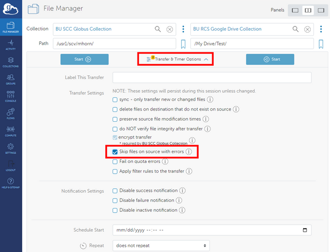Viewport: 330px width, 252px height.
Task: Open the Settings sidebar item
Action: click(11, 148)
